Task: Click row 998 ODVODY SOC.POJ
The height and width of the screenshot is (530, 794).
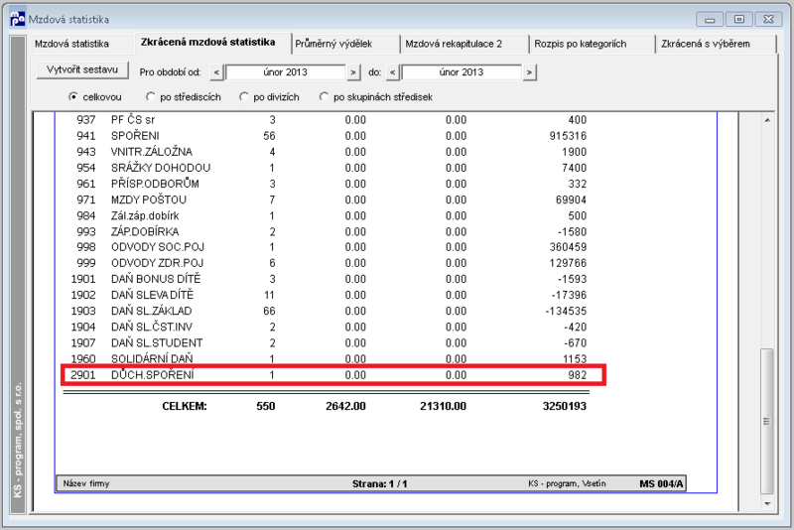Action: 331,247
